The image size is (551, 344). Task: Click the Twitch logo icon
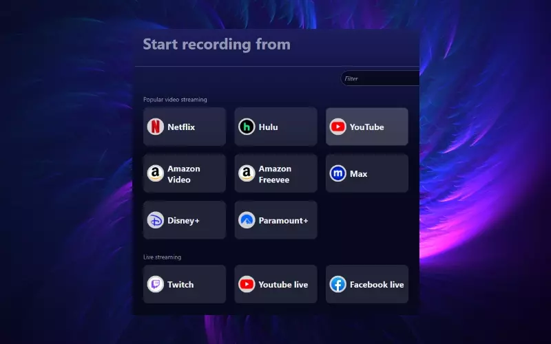coord(156,284)
